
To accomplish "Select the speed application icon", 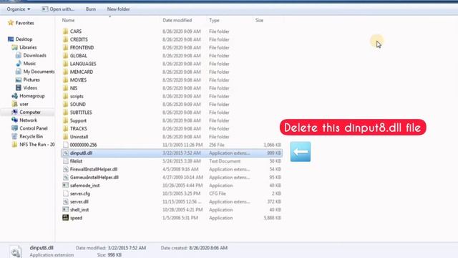I will click(65, 218).
